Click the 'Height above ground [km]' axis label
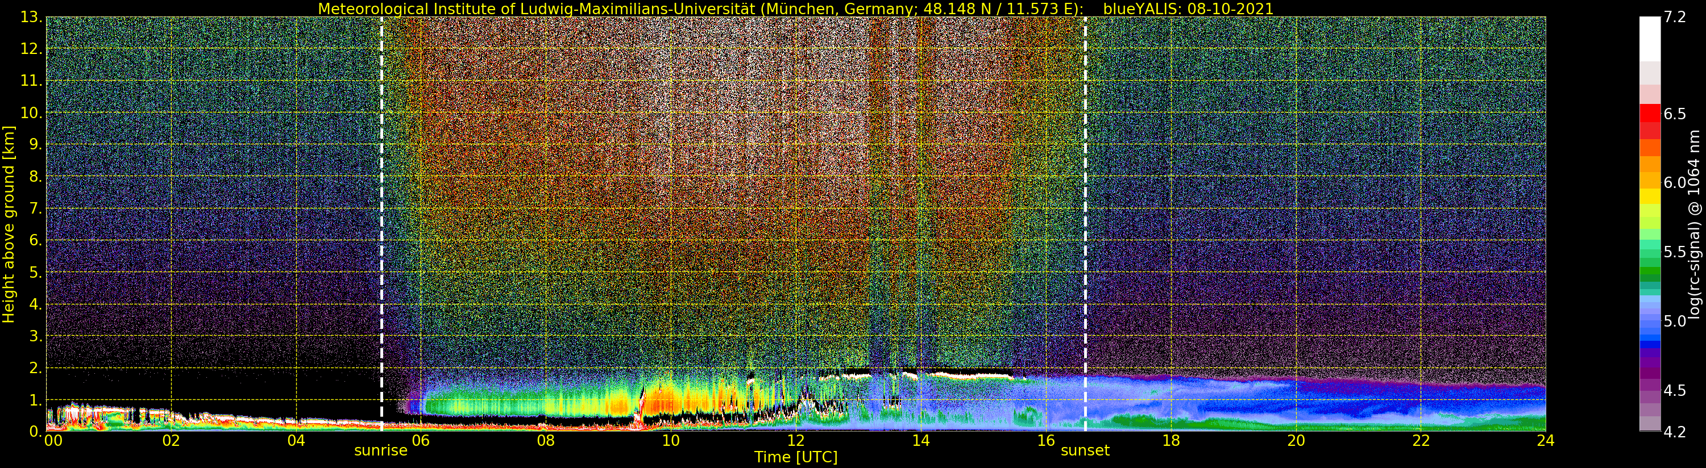Image resolution: width=1706 pixels, height=468 pixels. coord(9,224)
